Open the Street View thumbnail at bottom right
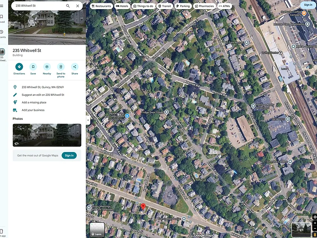The image size is (317, 238). click(301, 230)
